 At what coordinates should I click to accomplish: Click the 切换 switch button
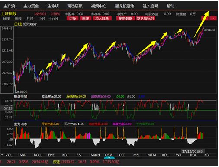coord(73,18)
